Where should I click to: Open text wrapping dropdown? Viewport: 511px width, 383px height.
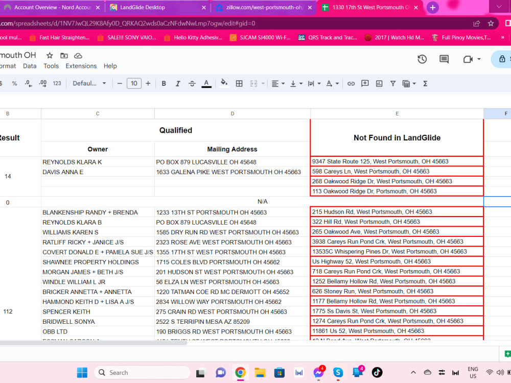click(314, 84)
